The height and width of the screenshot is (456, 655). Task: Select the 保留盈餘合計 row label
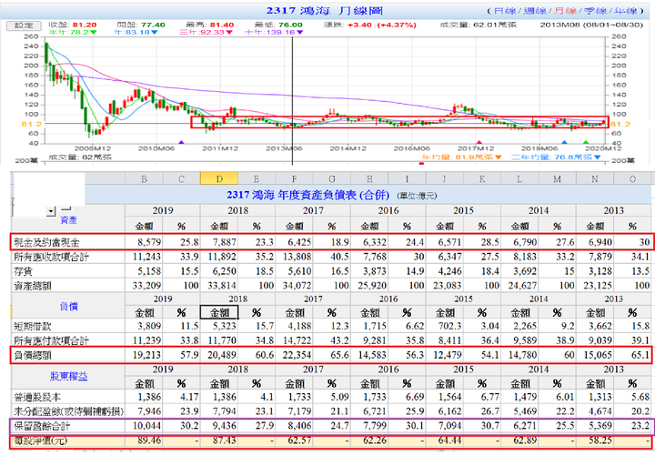coord(42,426)
